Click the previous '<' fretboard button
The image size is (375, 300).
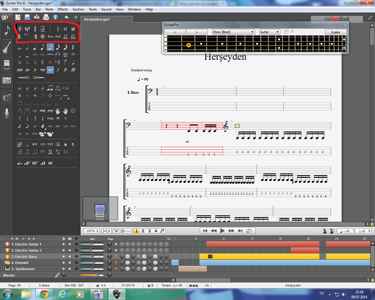(175, 32)
